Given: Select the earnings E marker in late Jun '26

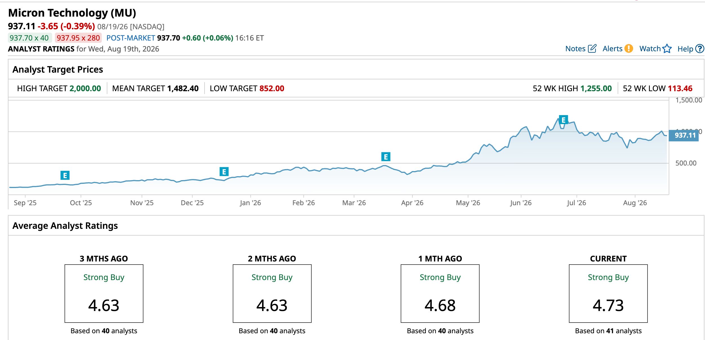Looking at the screenshot, I should point(563,120).
